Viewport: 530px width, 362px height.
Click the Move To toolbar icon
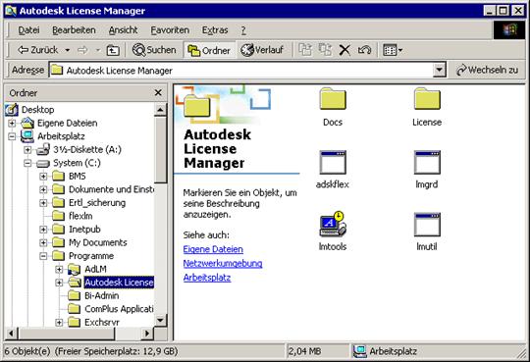[305, 50]
